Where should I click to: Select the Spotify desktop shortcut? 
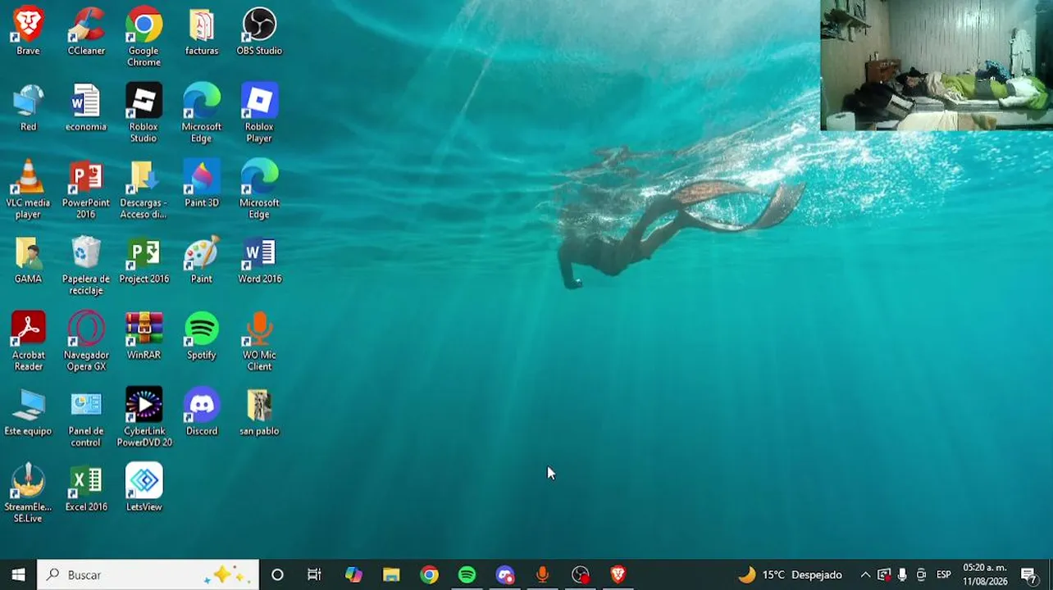click(x=202, y=336)
